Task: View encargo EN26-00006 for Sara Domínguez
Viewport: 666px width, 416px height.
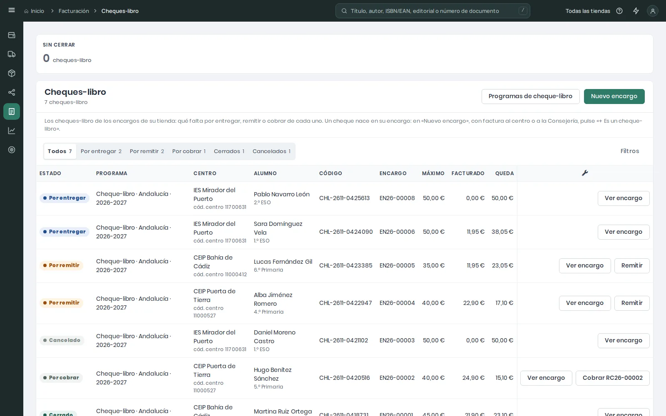Action: tap(624, 232)
